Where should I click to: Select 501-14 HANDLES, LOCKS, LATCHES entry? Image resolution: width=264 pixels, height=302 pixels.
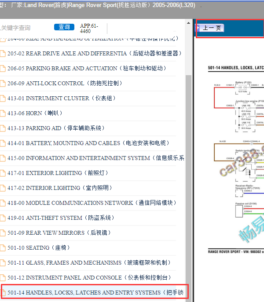95,293
